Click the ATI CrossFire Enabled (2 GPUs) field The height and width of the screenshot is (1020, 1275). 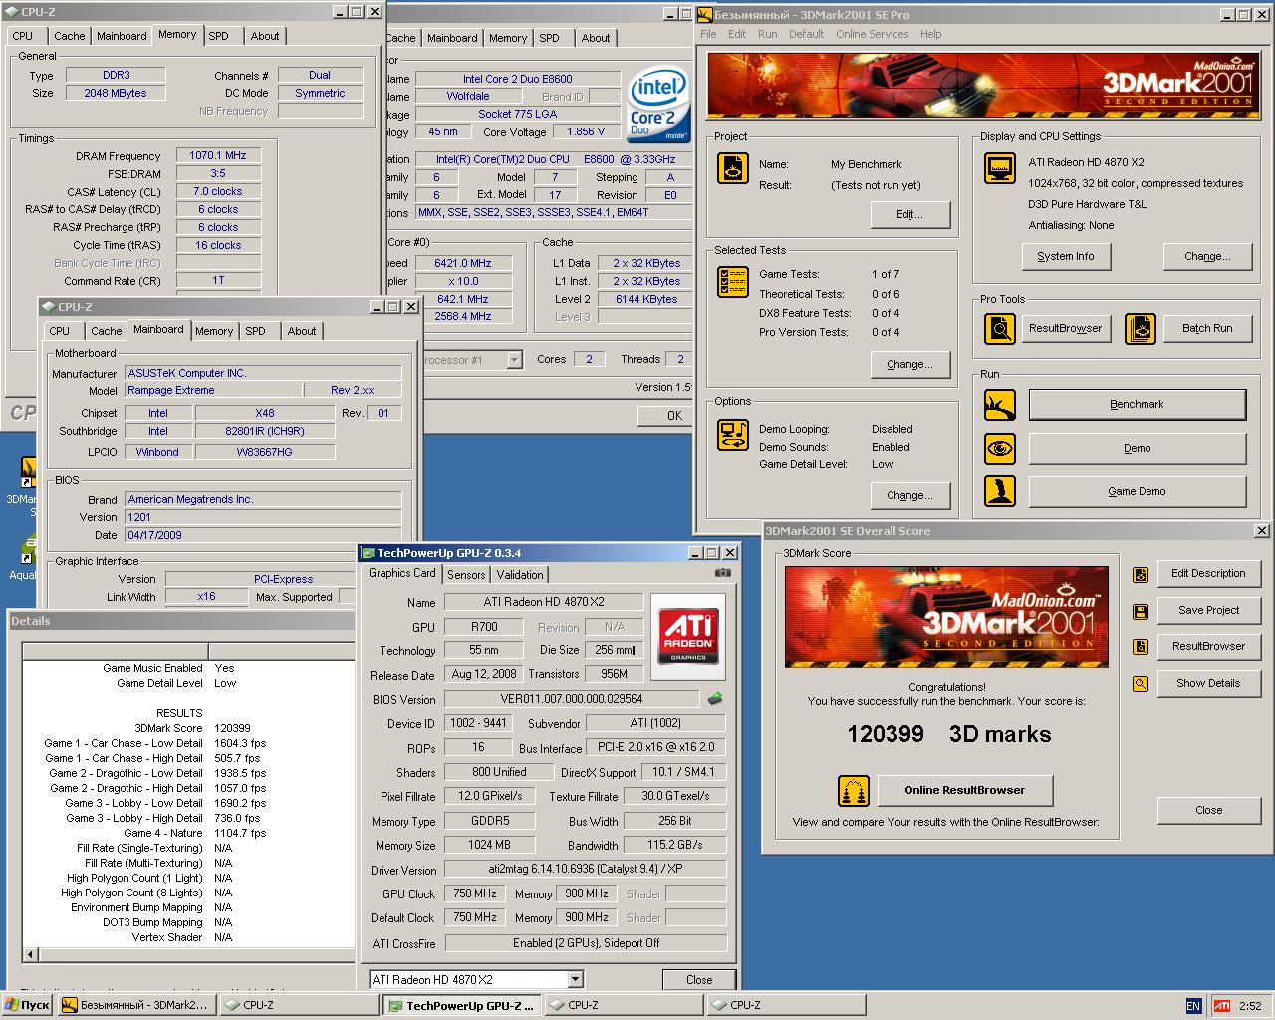click(586, 943)
